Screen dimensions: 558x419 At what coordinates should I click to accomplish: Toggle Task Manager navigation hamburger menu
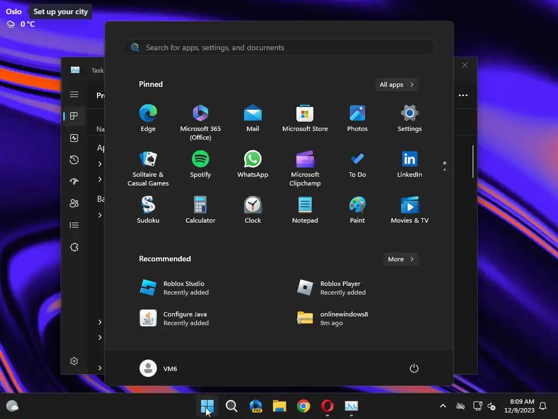pos(74,94)
